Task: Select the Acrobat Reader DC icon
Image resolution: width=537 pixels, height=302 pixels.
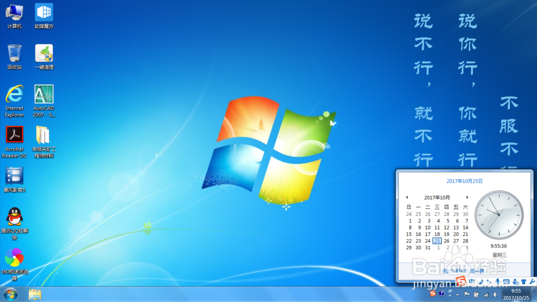Action: click(x=14, y=142)
